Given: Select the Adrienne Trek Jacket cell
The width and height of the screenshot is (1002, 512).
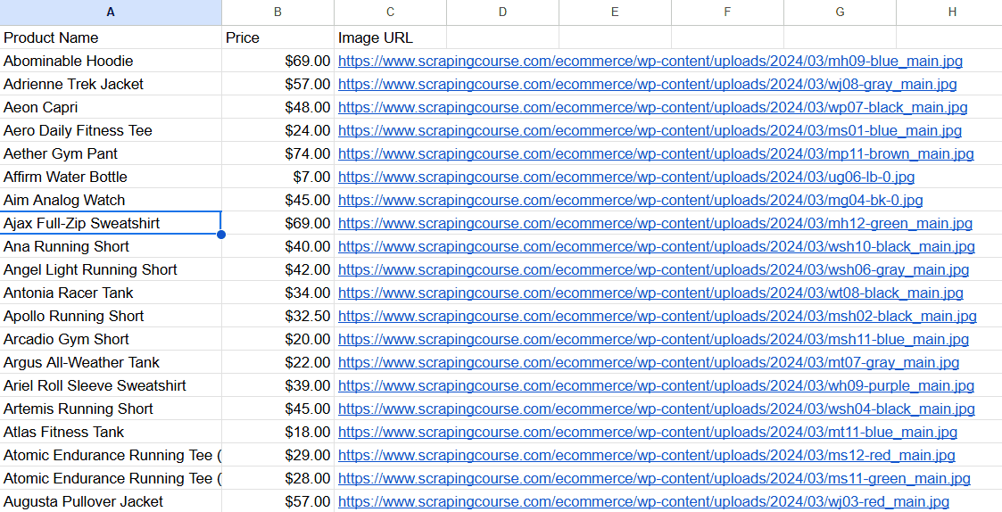Looking at the screenshot, I should pyautogui.click(x=111, y=84).
